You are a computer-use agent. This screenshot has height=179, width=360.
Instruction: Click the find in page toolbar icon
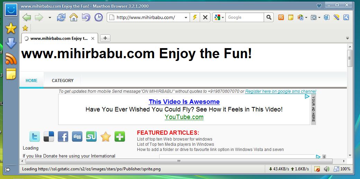[x=346, y=17]
